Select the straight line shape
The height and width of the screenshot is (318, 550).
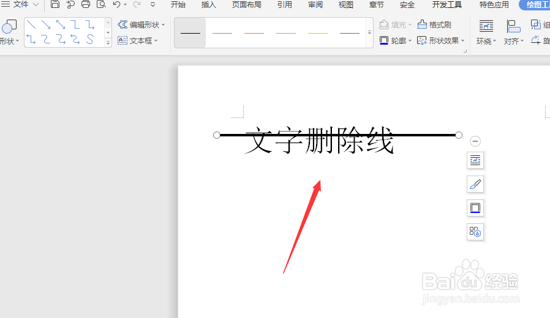click(31, 24)
